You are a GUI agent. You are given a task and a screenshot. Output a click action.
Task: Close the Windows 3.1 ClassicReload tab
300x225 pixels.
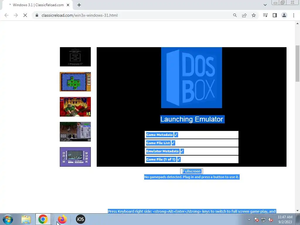point(68,5)
